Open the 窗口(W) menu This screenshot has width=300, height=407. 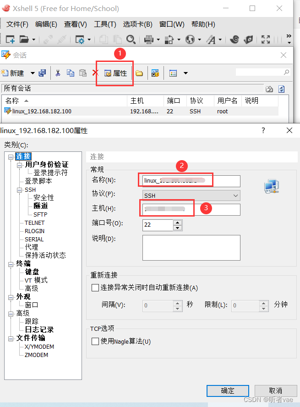coord(172,24)
